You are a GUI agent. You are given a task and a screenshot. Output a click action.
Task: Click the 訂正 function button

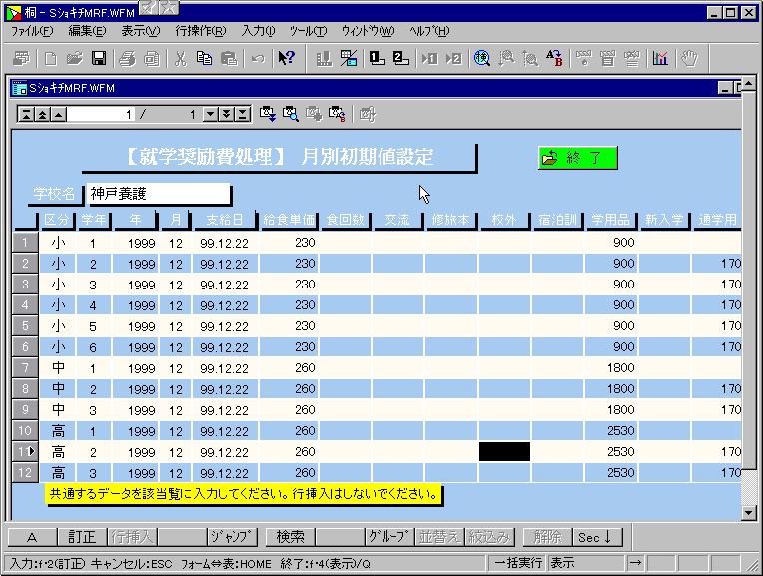point(83,537)
